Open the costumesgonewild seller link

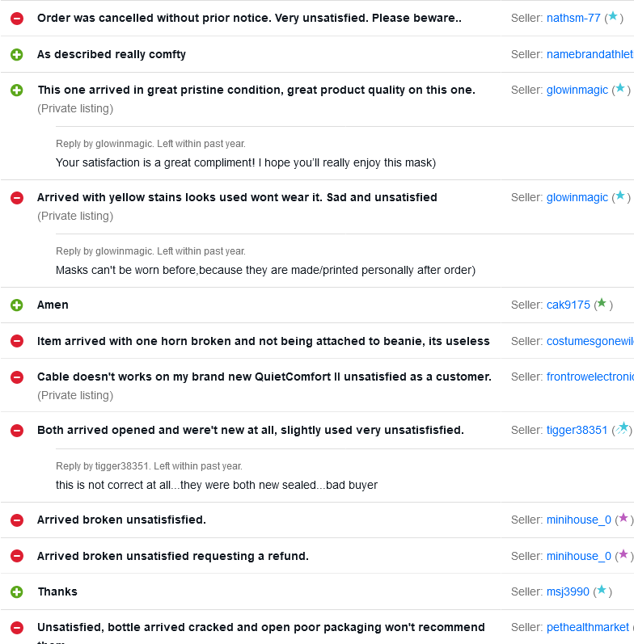click(590, 341)
